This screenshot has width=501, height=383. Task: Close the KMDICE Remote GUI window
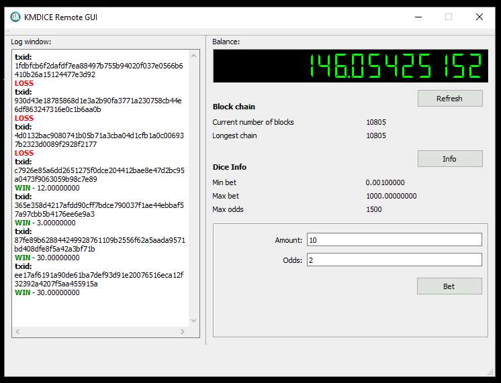[x=480, y=17]
